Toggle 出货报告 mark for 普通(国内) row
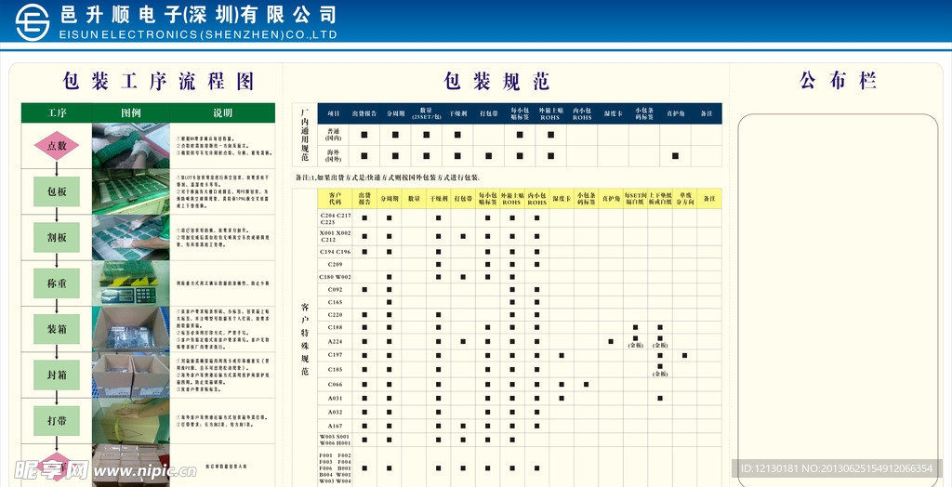Screen dimensions: 952x487 pos(364,135)
